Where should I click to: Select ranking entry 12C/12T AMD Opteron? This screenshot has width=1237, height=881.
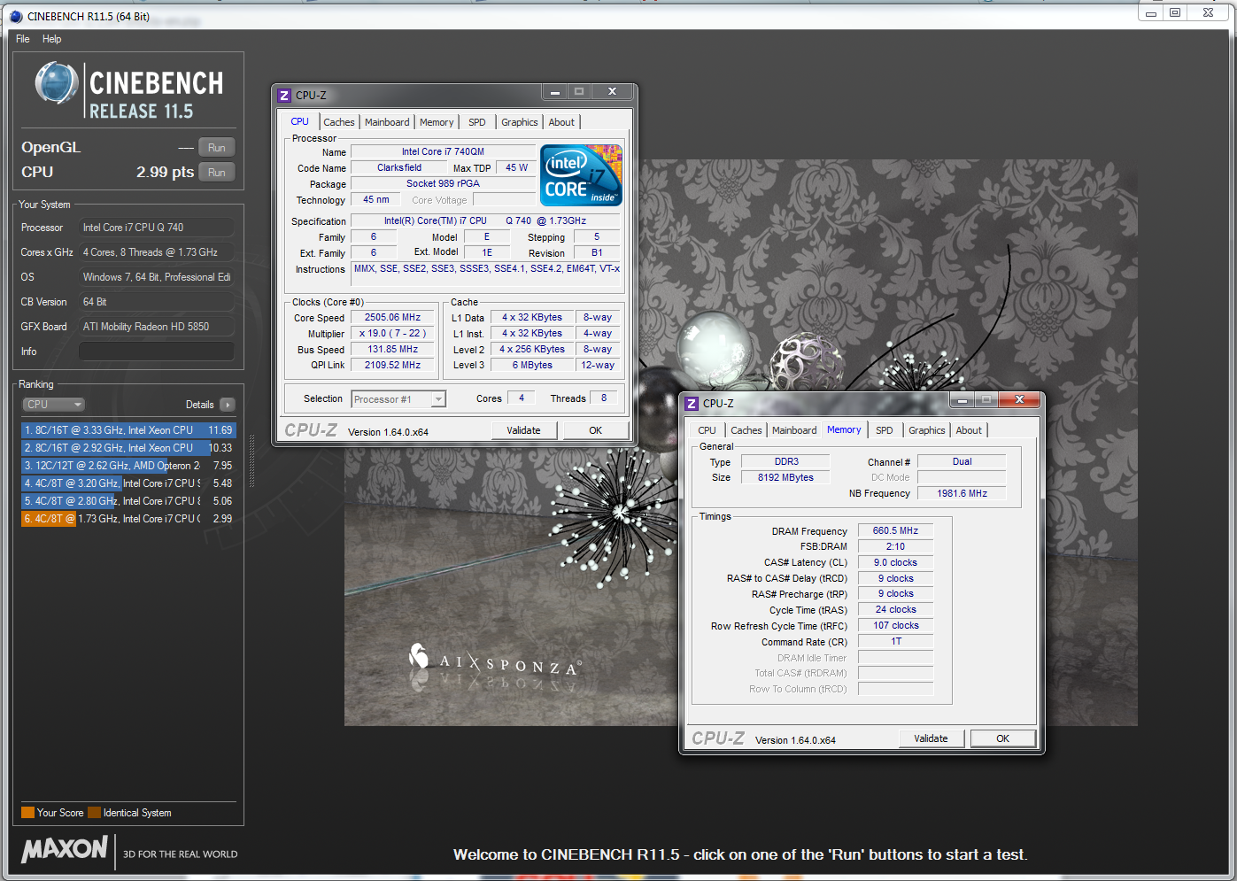[x=128, y=466]
